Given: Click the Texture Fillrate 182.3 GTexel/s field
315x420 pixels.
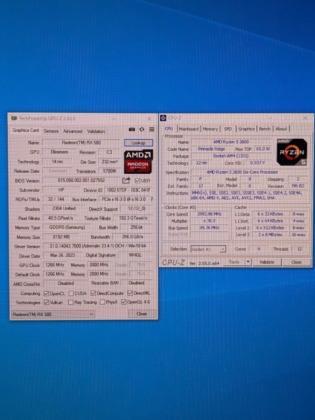Looking at the screenshot, I should 133,218.
